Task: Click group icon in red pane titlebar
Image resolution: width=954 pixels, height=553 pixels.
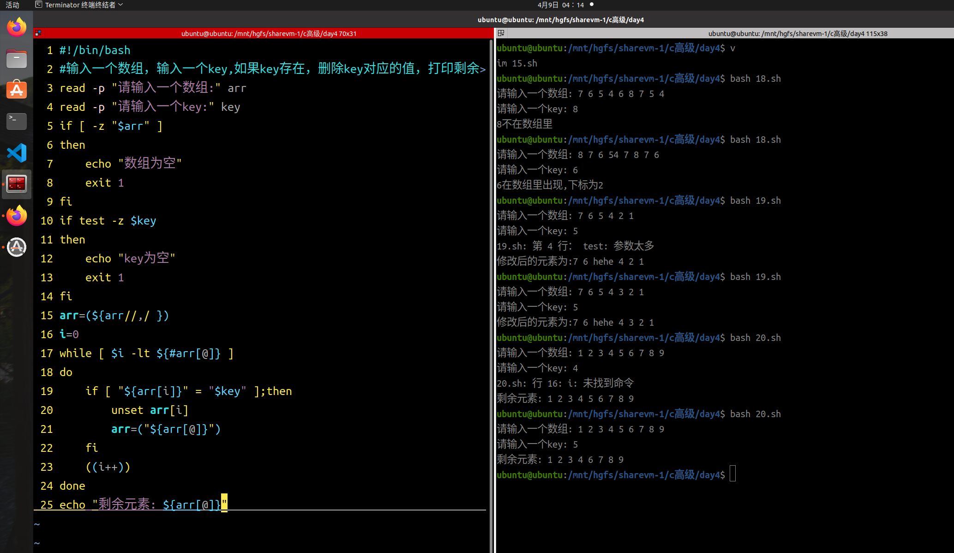Action: [x=38, y=33]
